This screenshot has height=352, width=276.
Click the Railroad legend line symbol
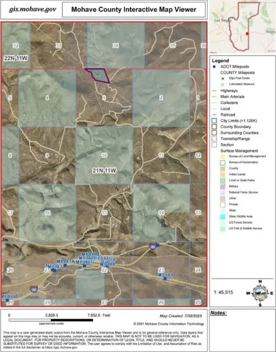pos(214,115)
